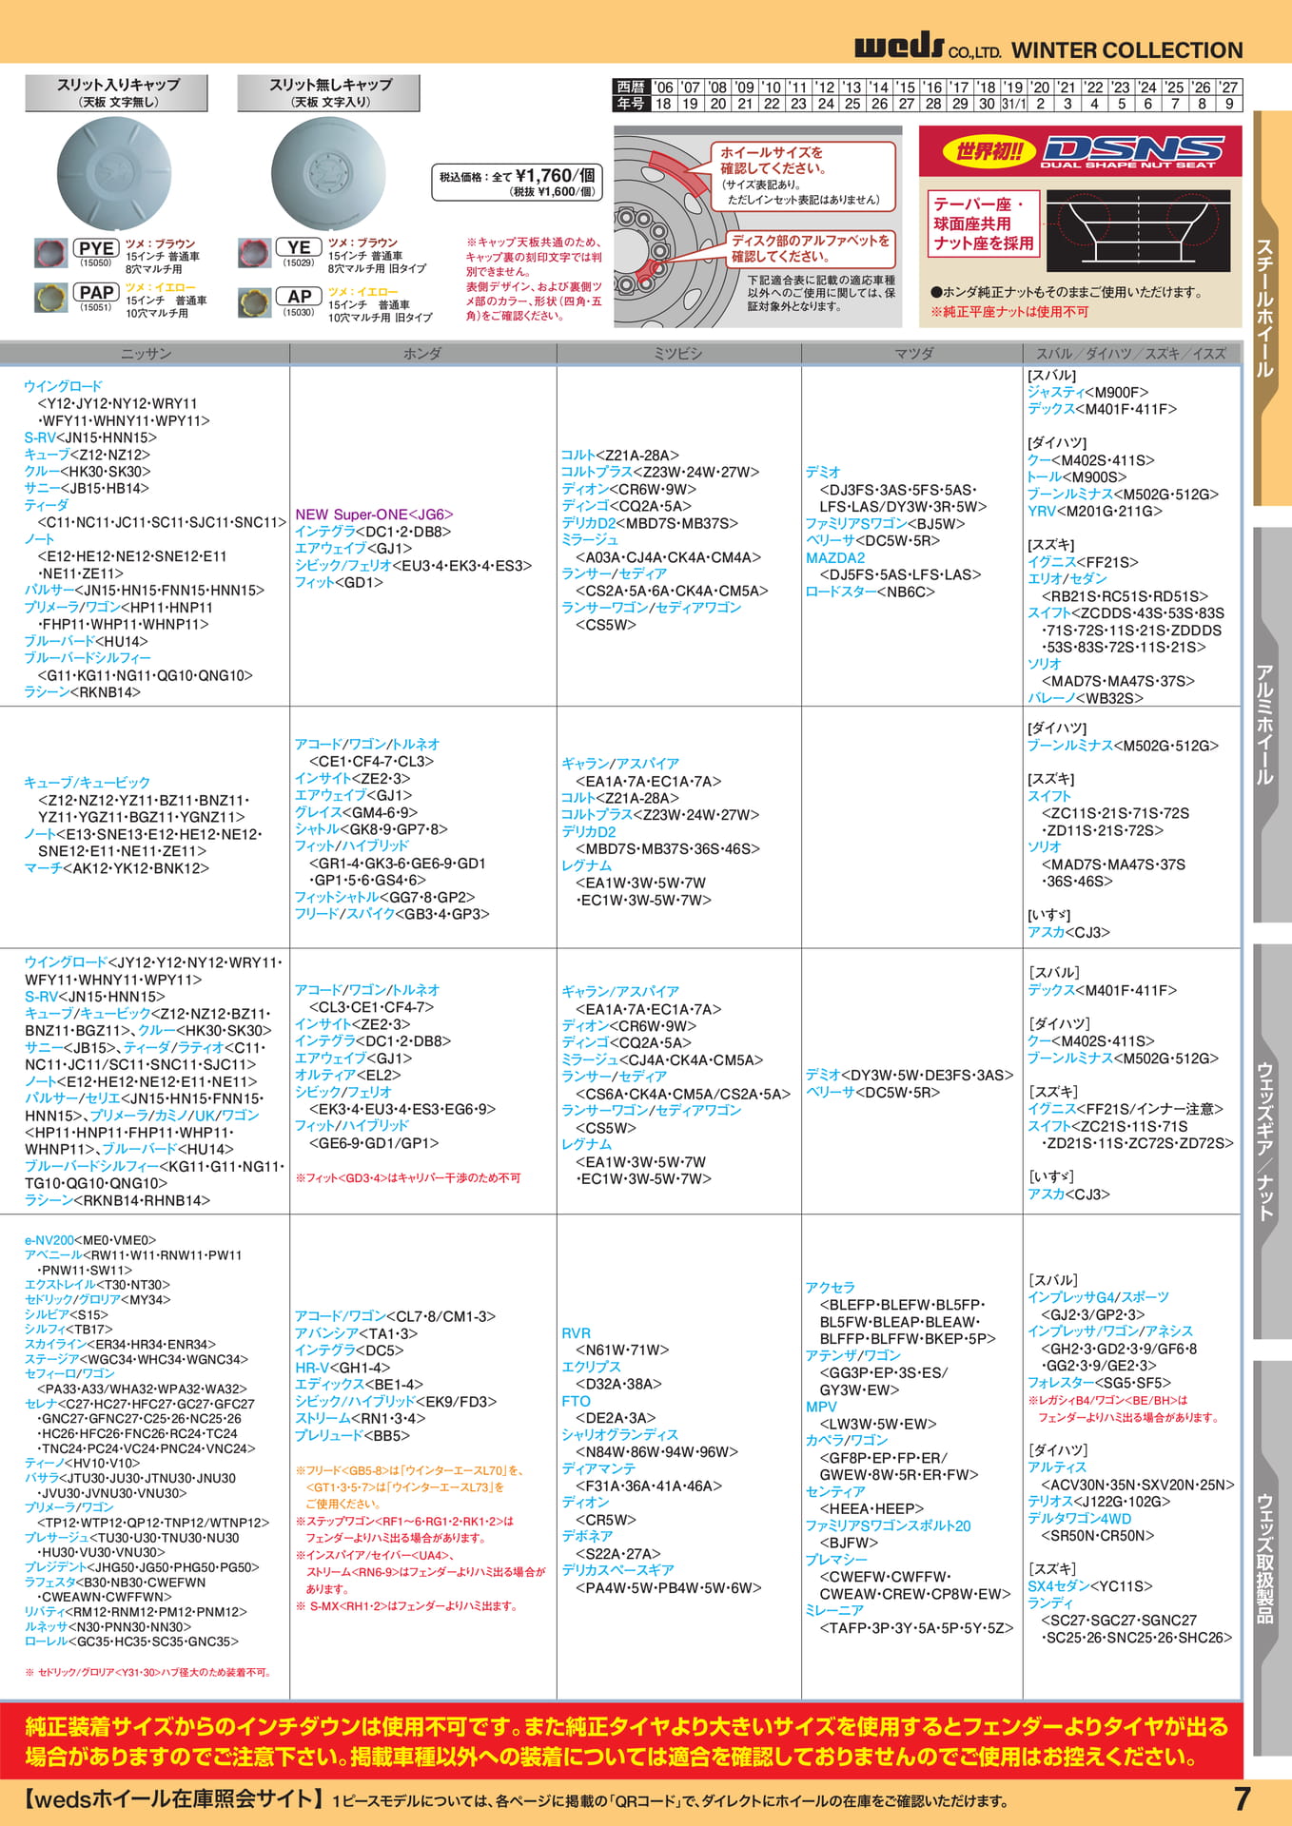Click the ディスク部のアルファベット callout

click(809, 248)
